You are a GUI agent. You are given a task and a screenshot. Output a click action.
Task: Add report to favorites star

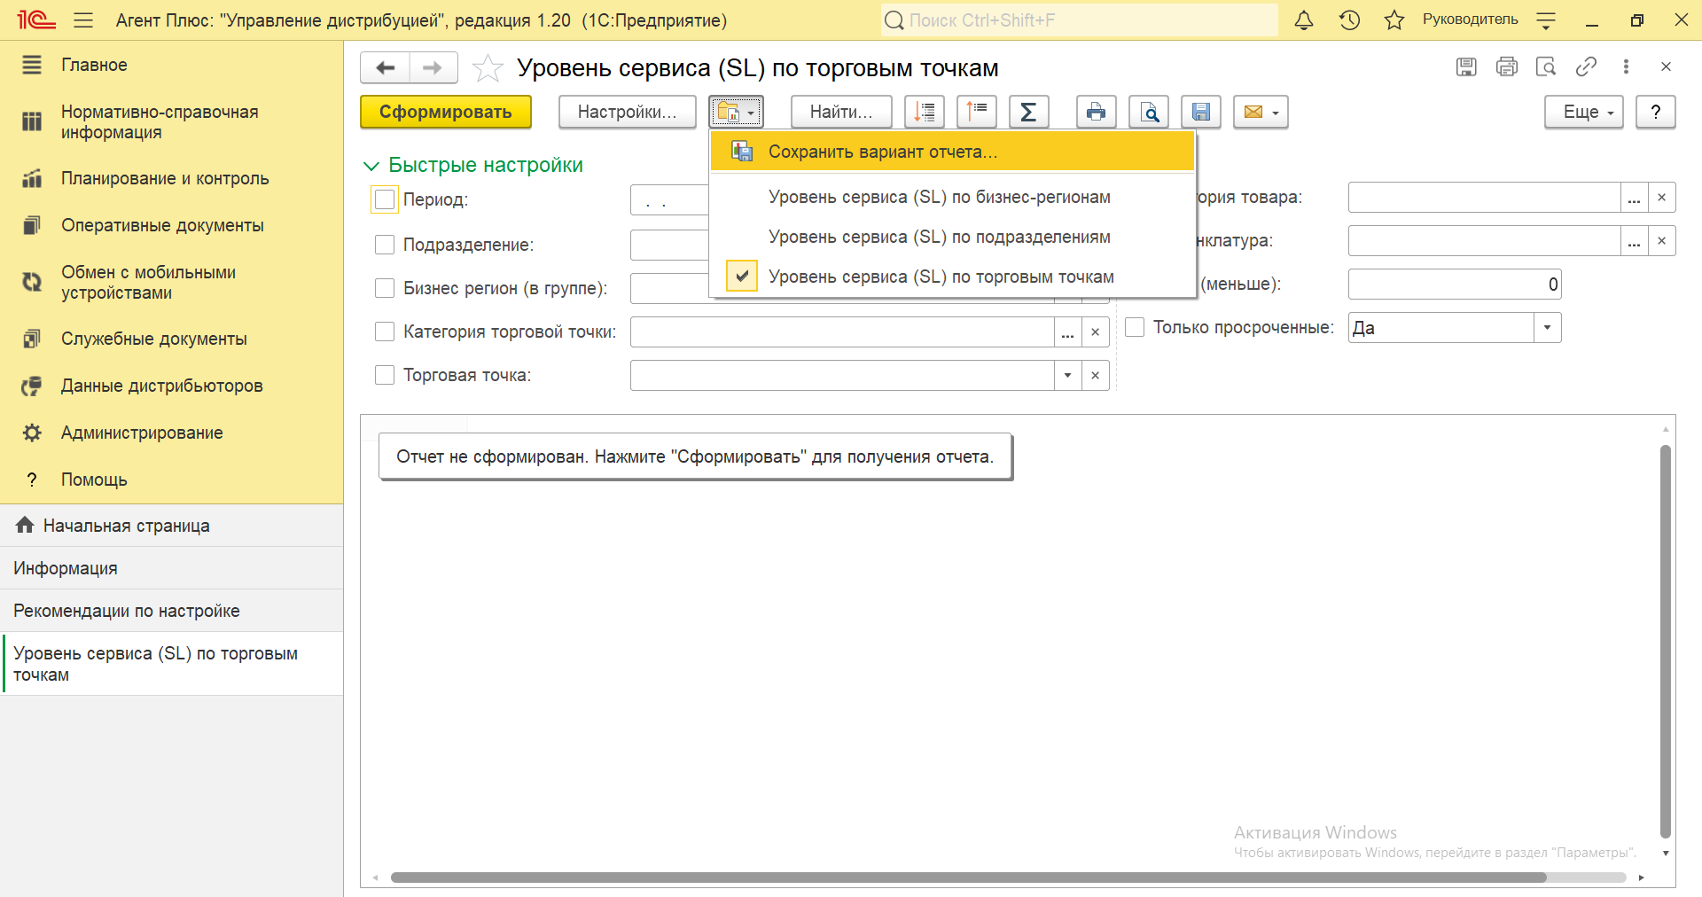pyautogui.click(x=488, y=68)
